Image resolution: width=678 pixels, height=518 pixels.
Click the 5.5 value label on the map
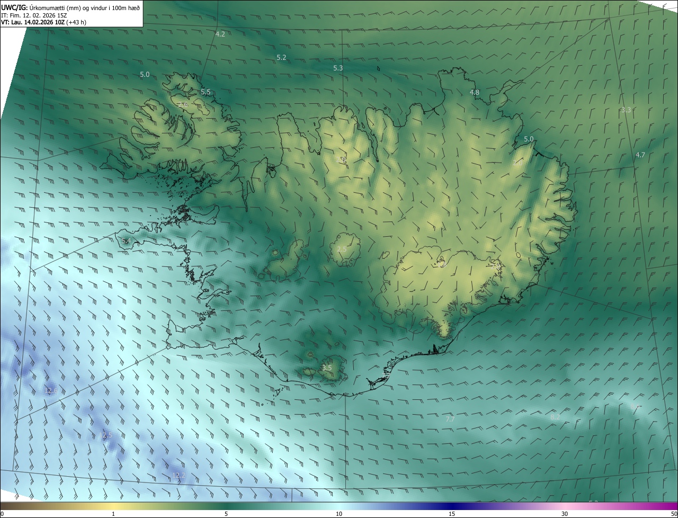206,92
